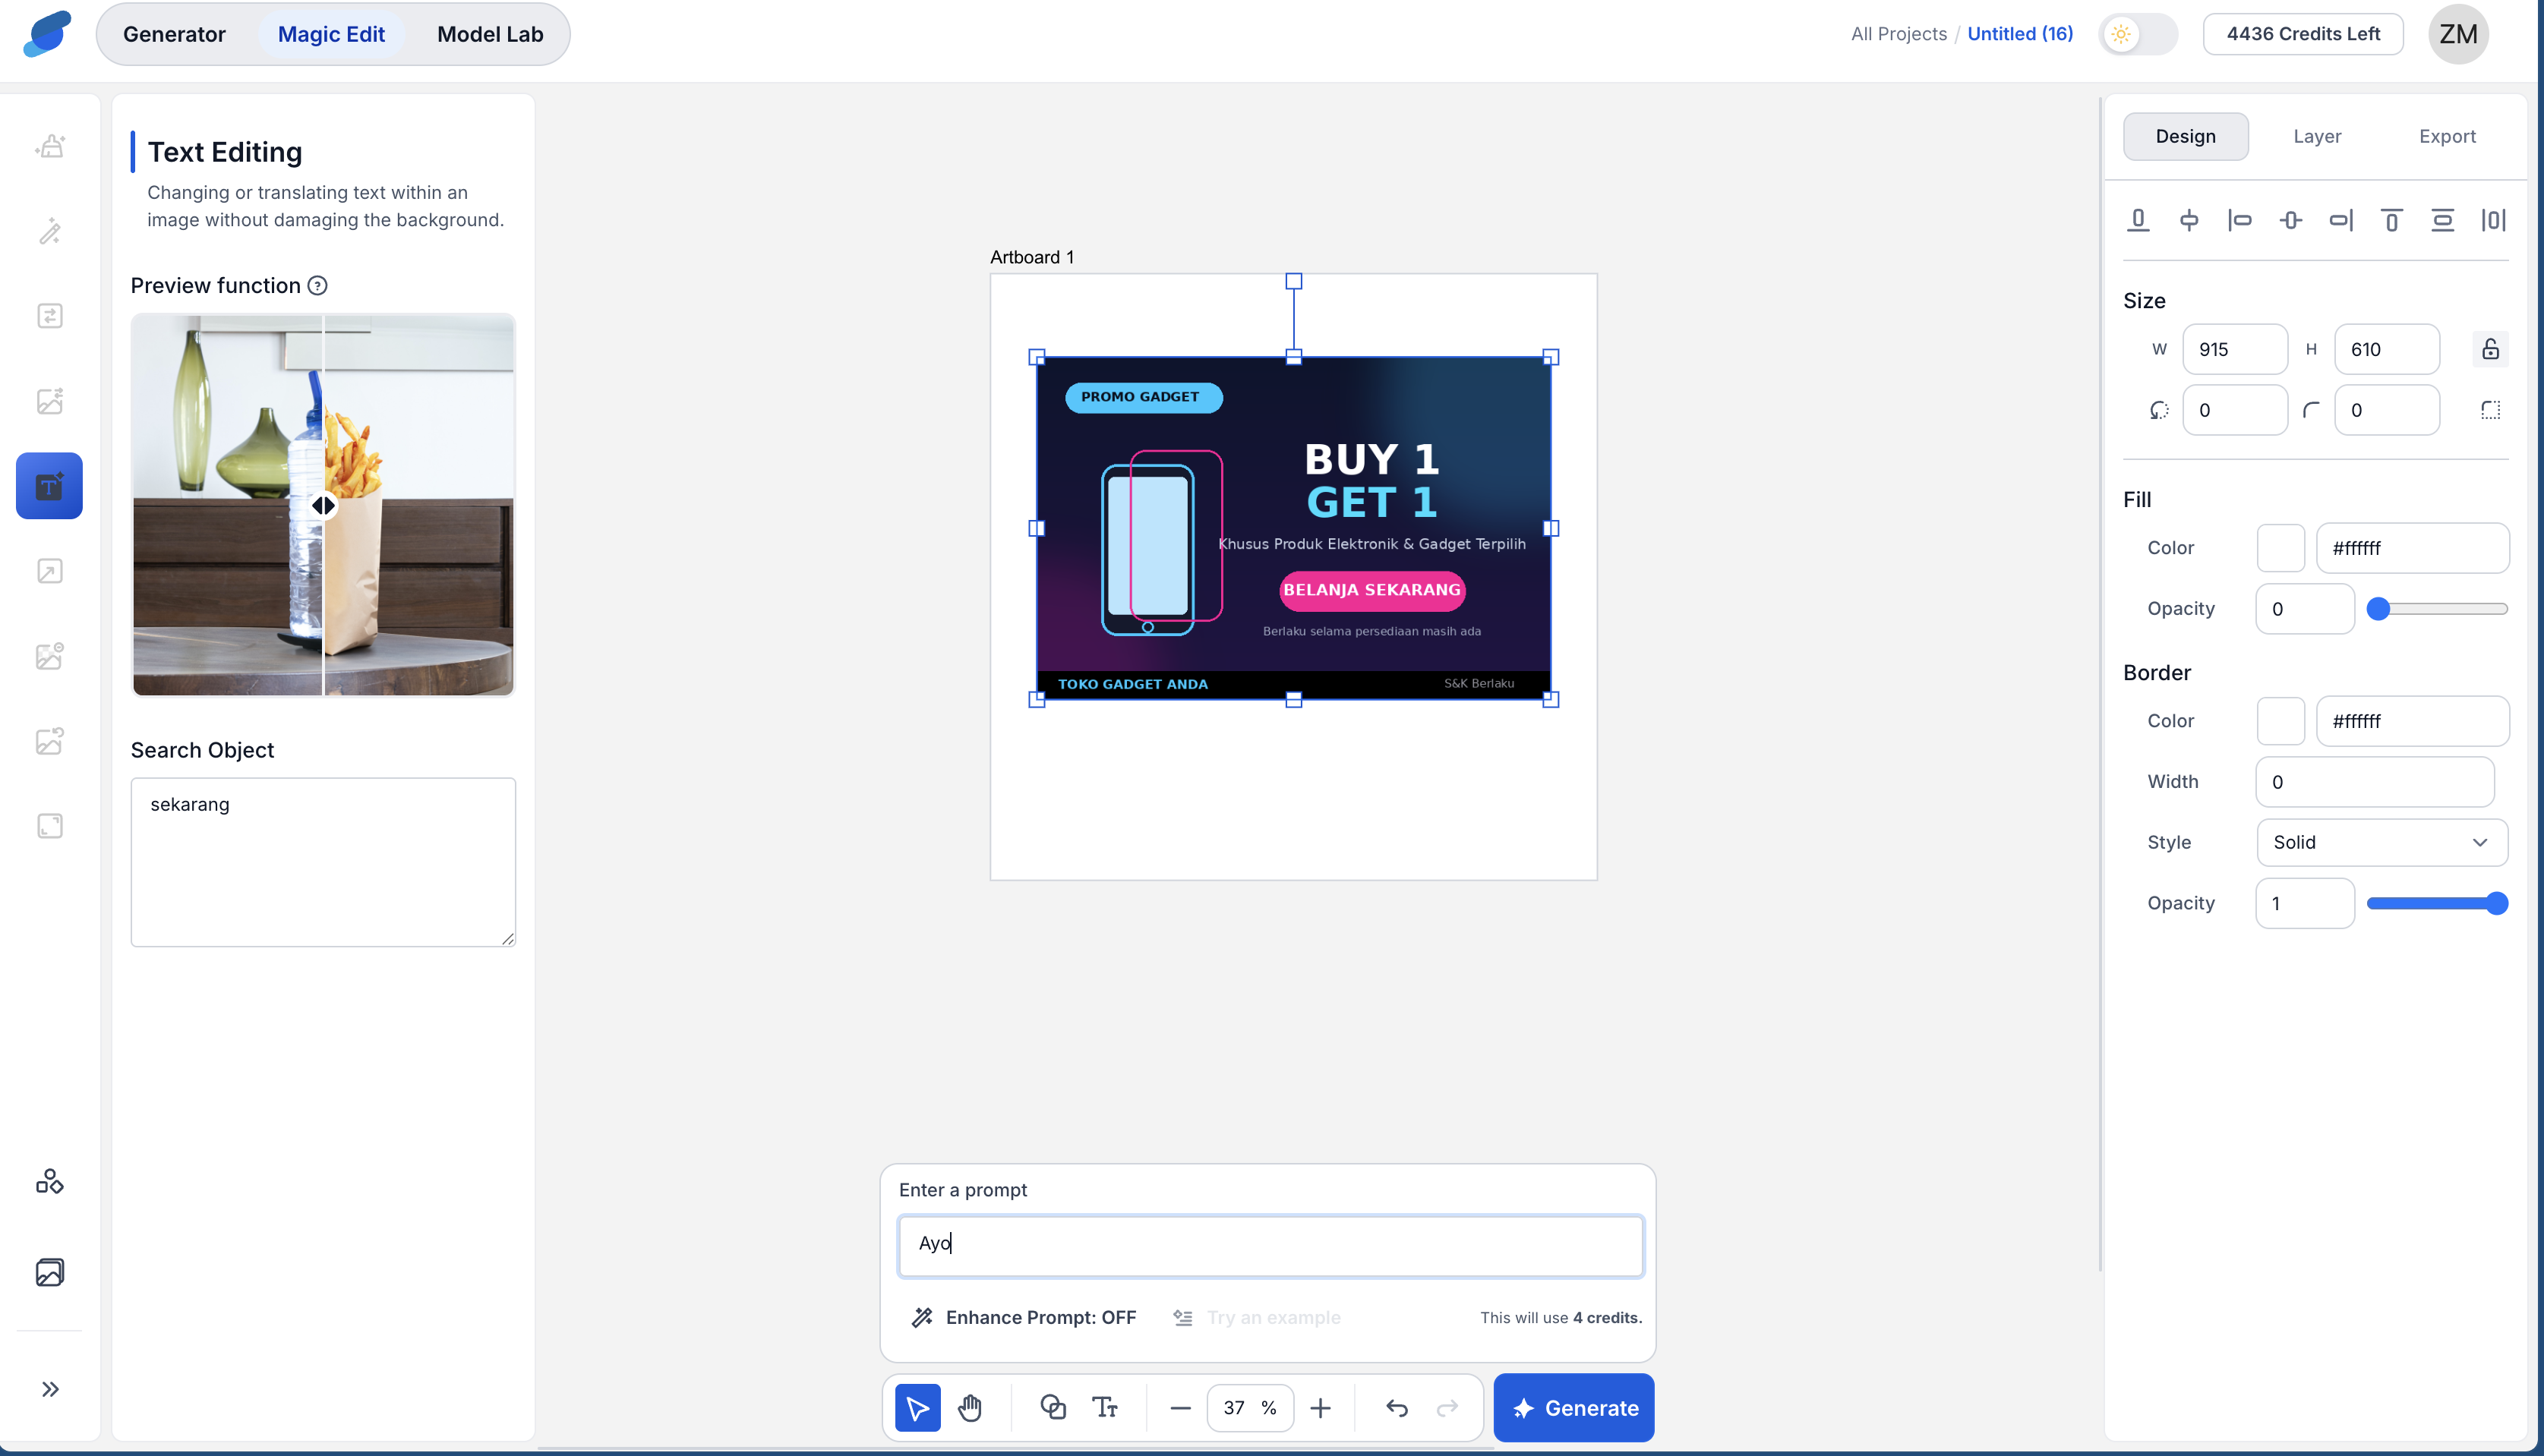The width and height of the screenshot is (2544, 1456).
Task: Zoom out with the minus button
Action: click(x=1180, y=1408)
